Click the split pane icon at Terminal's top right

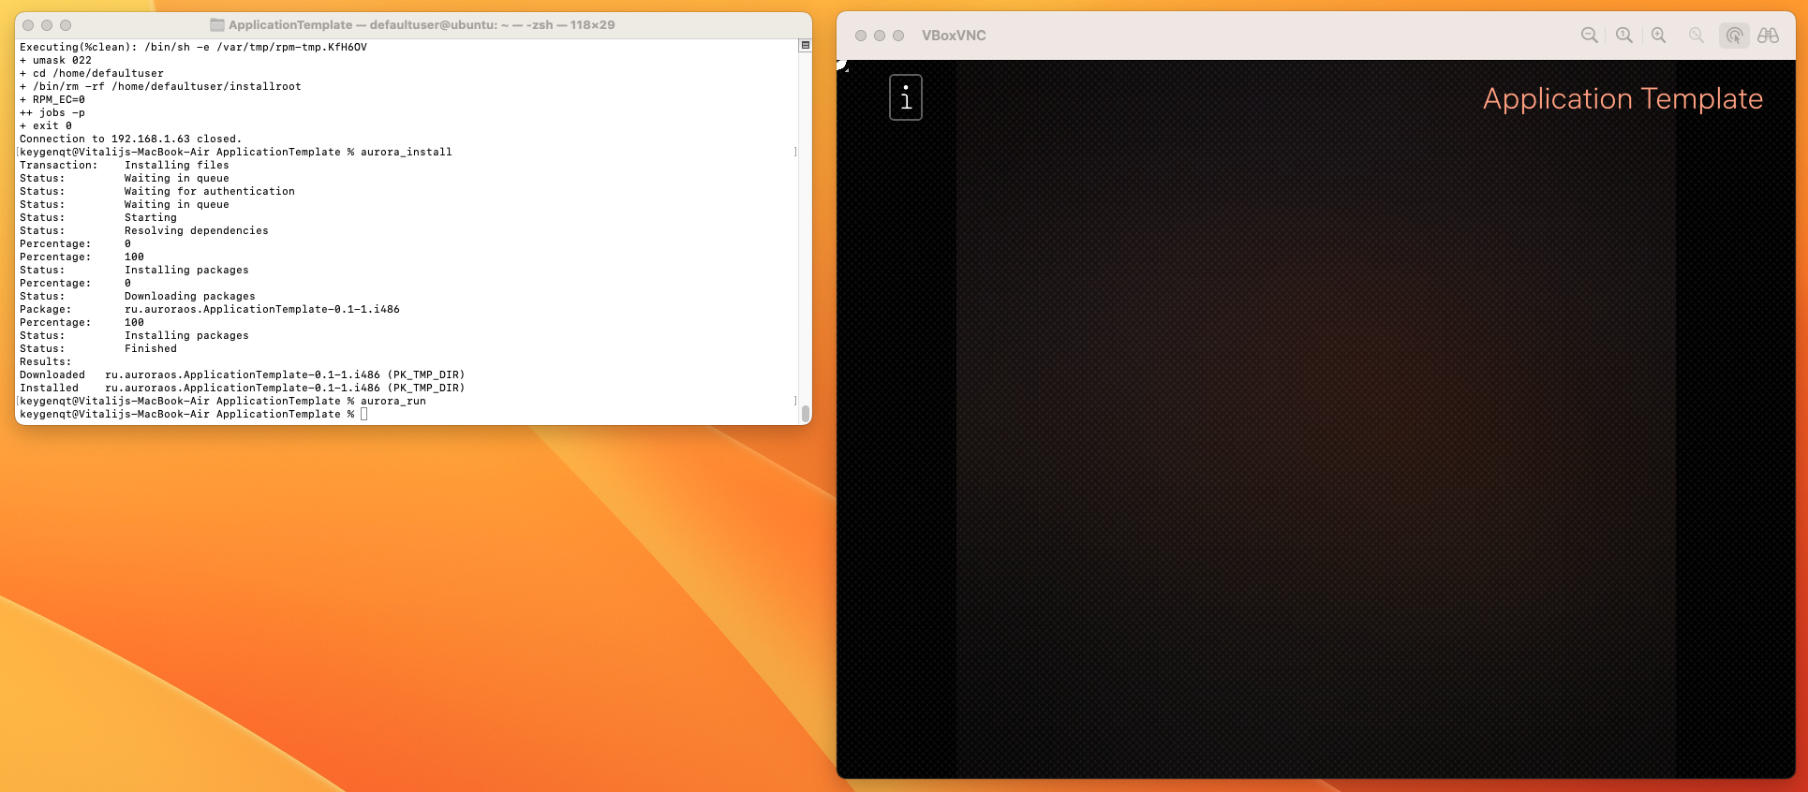(x=805, y=45)
